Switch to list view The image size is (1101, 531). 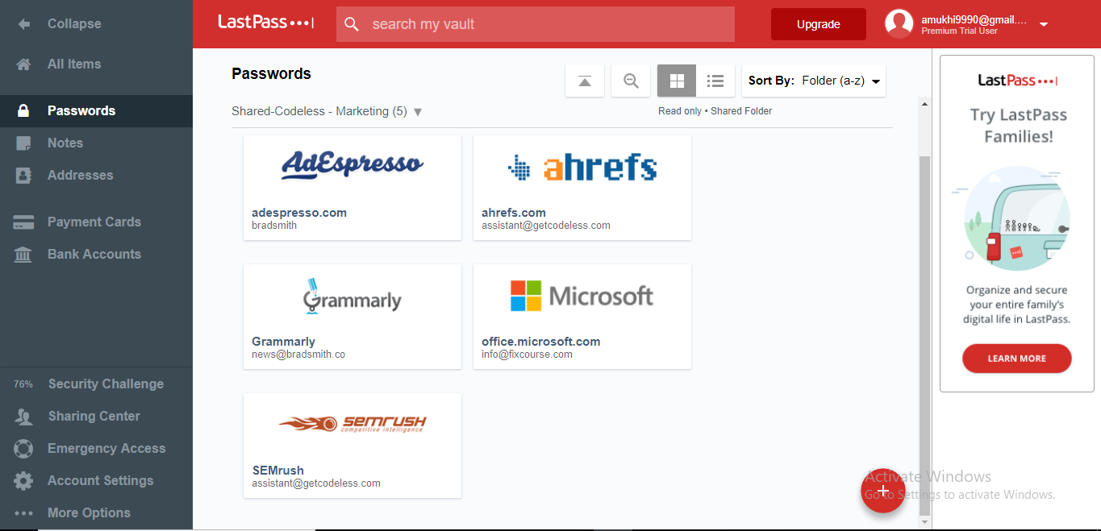715,81
